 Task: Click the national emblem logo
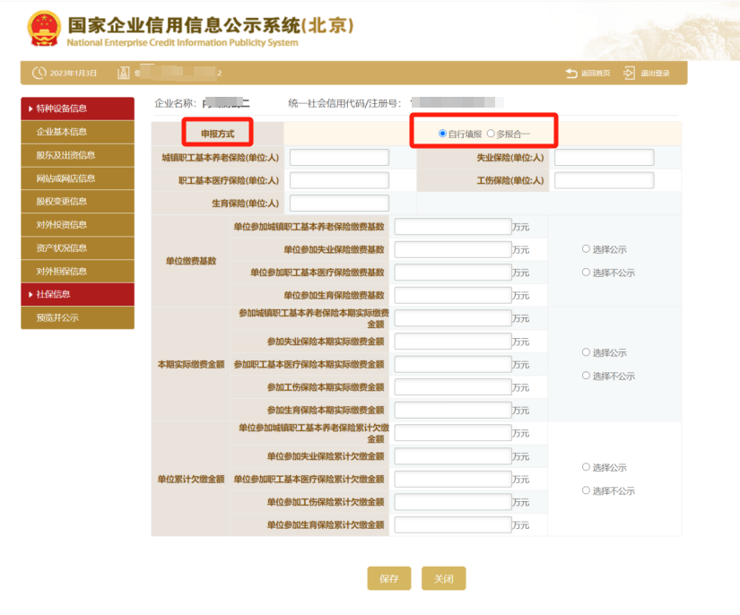click(44, 29)
